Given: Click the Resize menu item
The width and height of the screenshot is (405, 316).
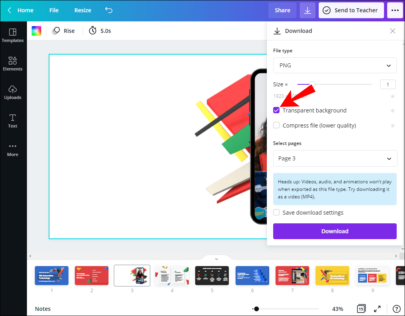Looking at the screenshot, I should click(x=82, y=10).
